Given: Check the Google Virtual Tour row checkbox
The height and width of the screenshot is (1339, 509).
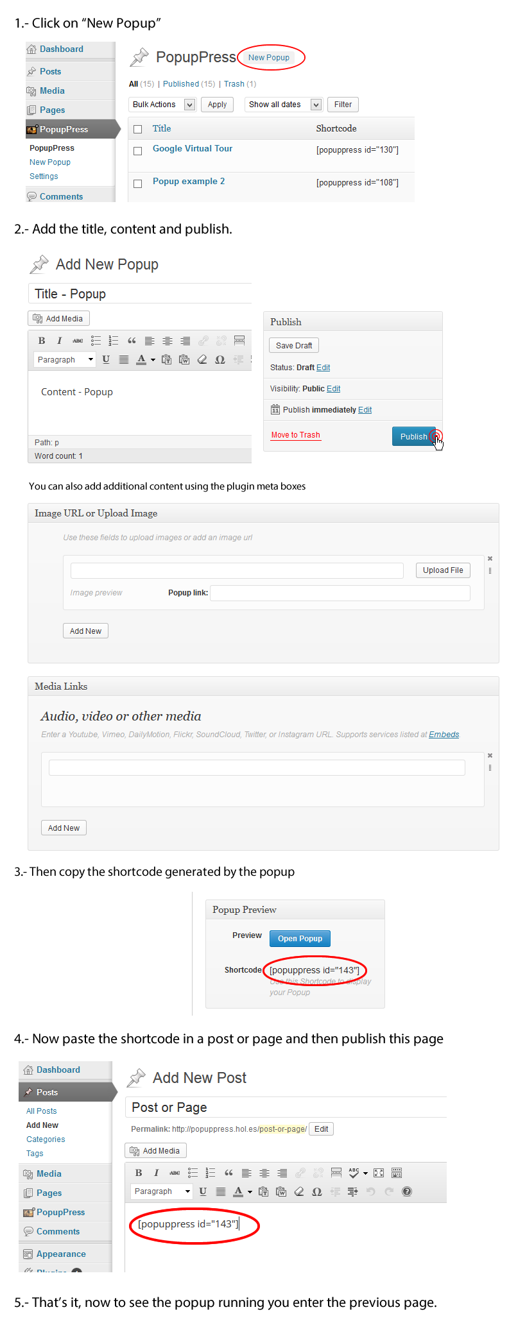Looking at the screenshot, I should pyautogui.click(x=137, y=151).
